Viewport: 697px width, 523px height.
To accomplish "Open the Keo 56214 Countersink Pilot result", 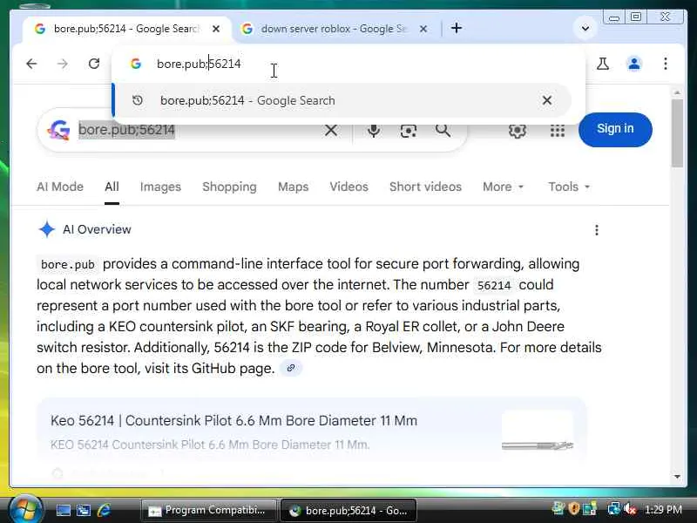I will pyautogui.click(x=233, y=420).
